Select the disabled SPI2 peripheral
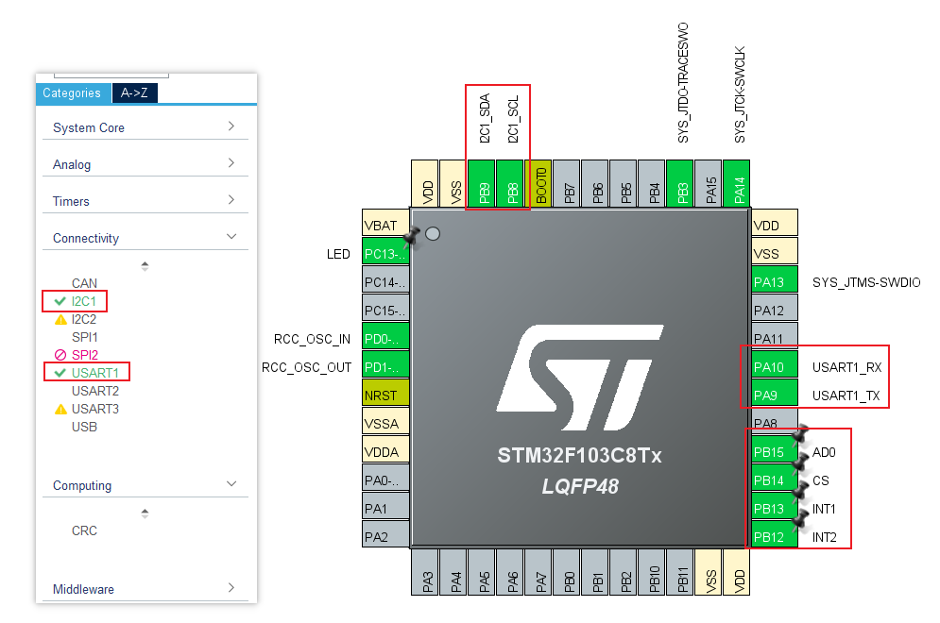 84,355
